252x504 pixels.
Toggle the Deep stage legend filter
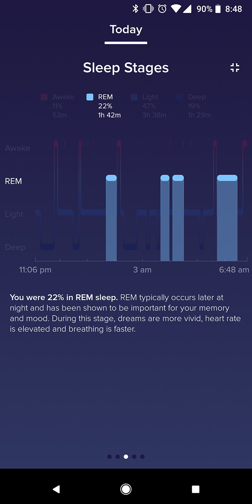pyautogui.click(x=194, y=105)
